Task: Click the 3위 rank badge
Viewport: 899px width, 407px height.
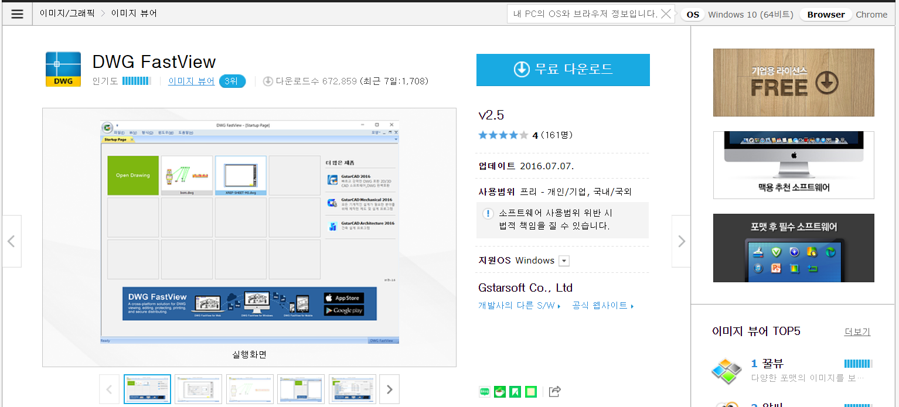Action: click(232, 81)
